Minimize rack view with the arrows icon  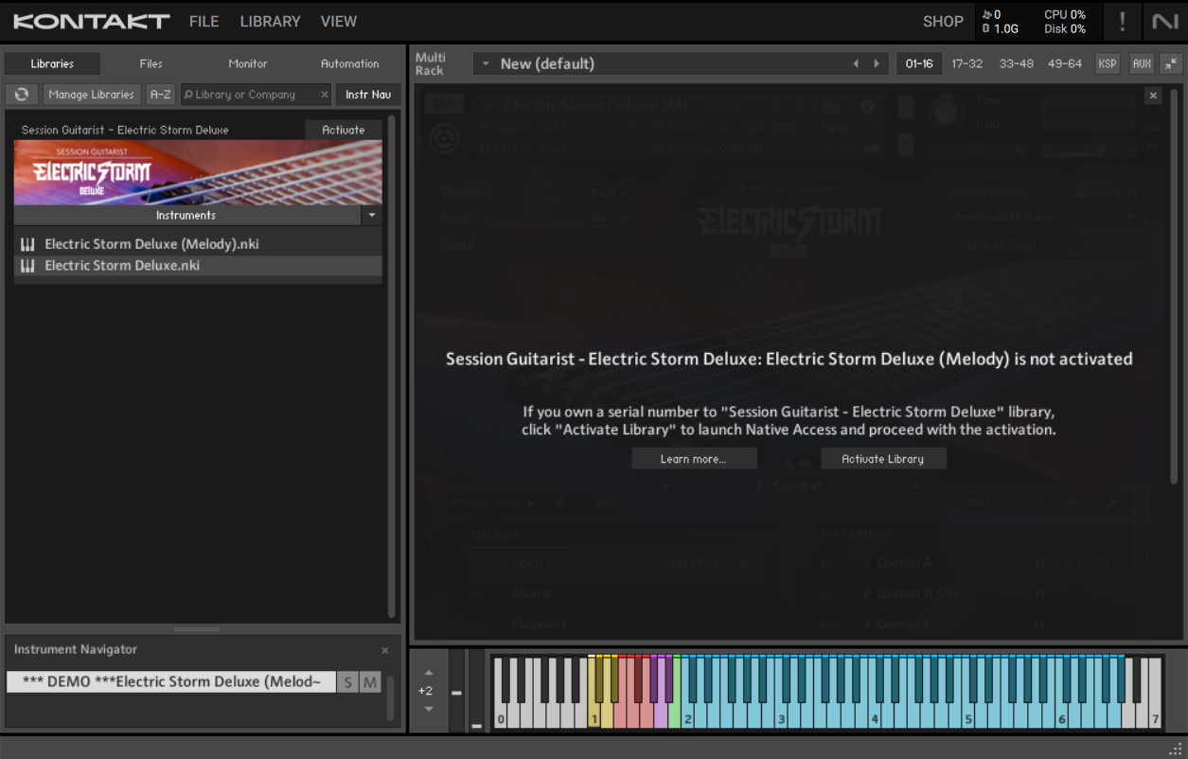tap(1171, 63)
